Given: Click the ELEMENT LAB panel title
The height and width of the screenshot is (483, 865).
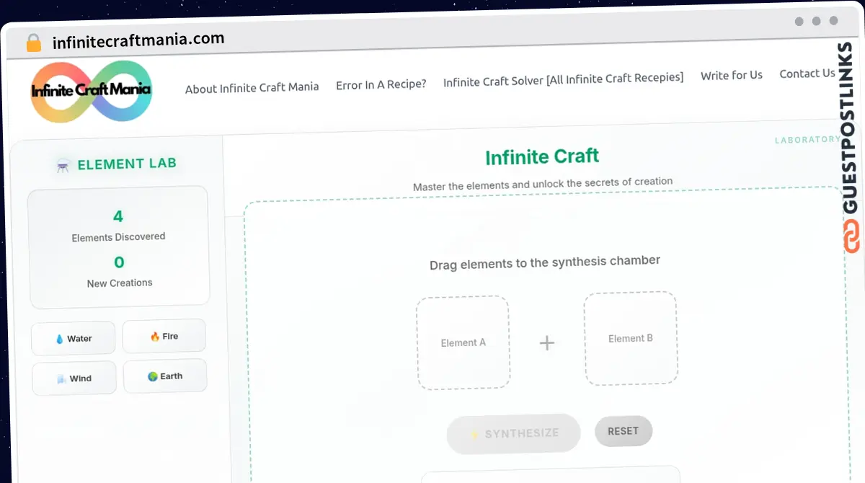Looking at the screenshot, I should (127, 164).
